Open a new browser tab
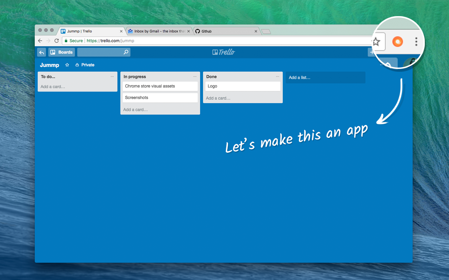The height and width of the screenshot is (280, 449). [x=266, y=31]
